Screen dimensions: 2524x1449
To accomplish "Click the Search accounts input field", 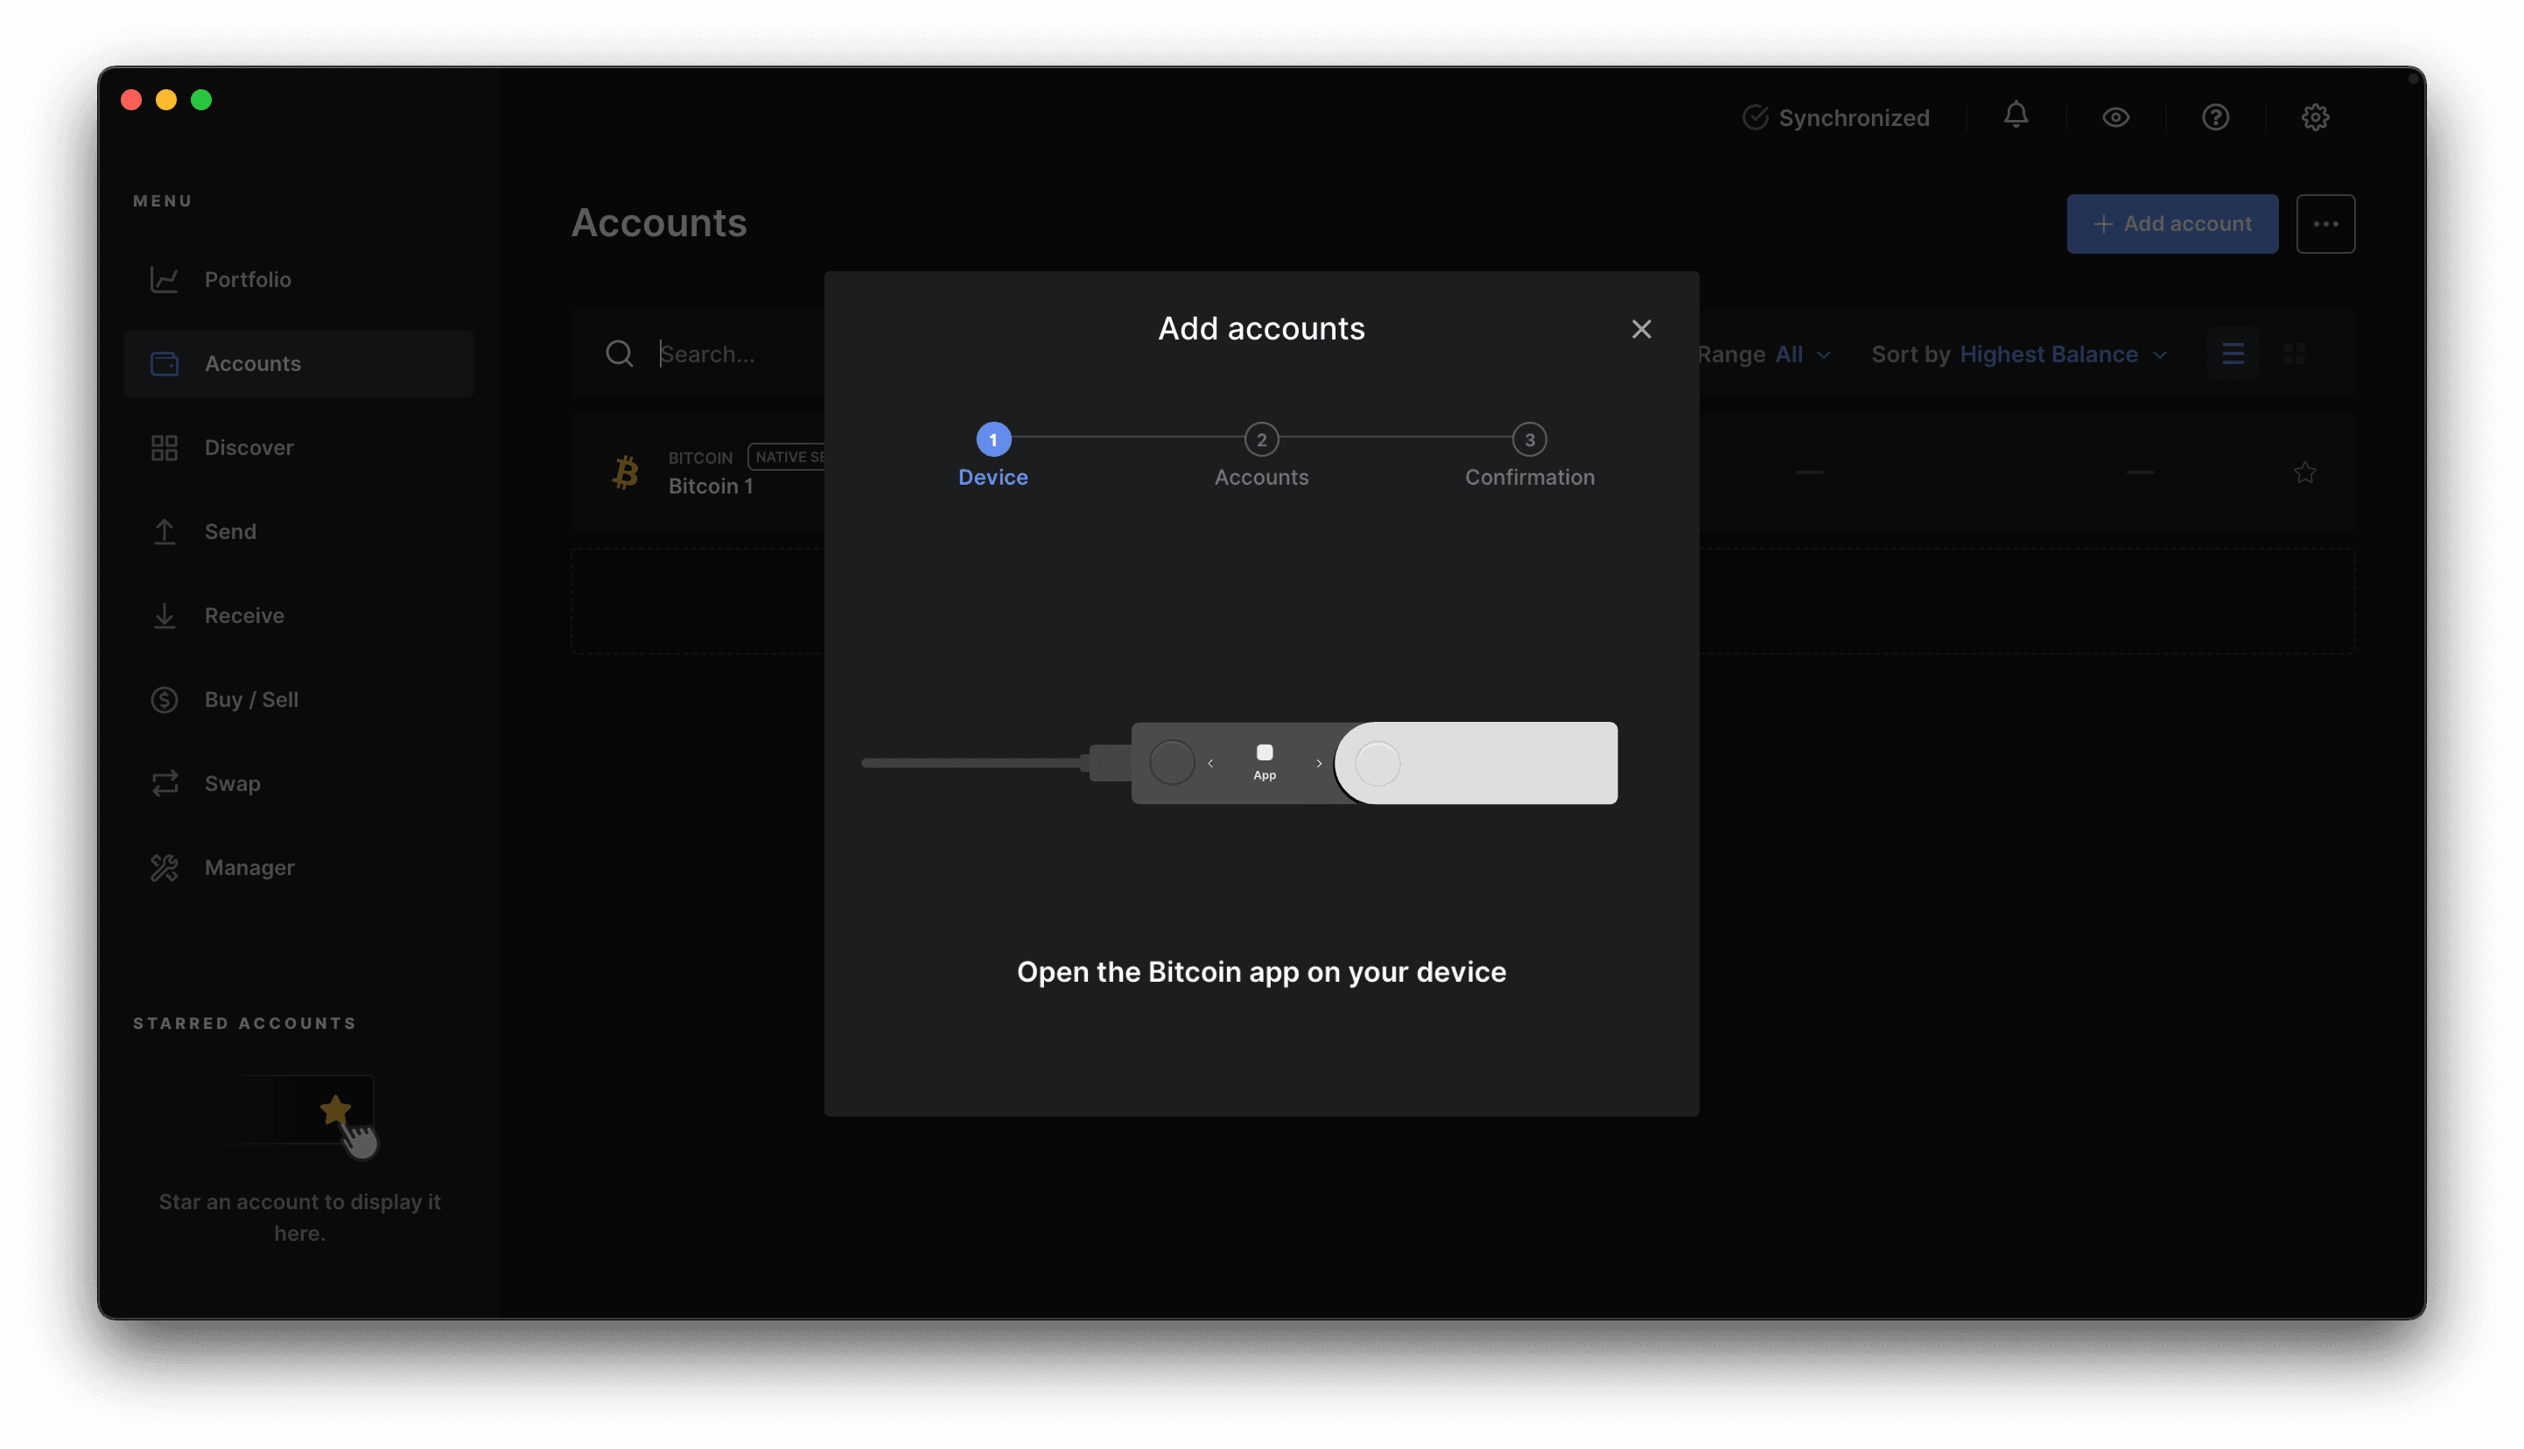I will pyautogui.click(x=705, y=353).
